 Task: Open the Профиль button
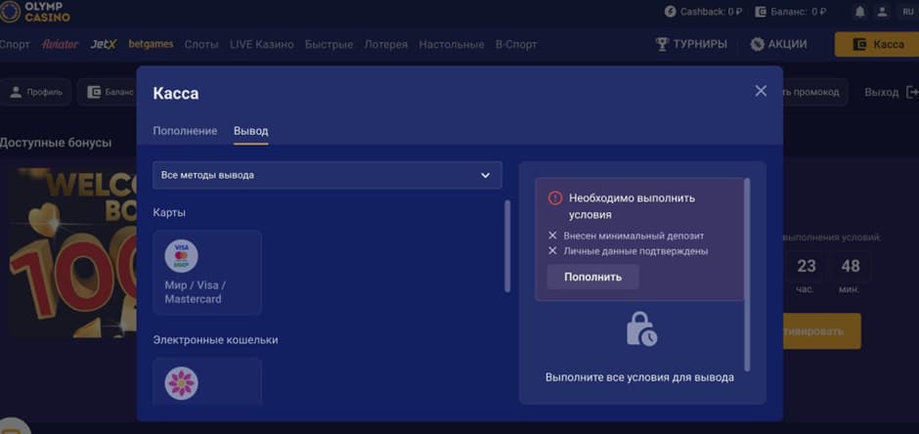36,92
